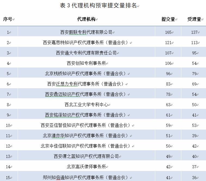Viewport: 206px width, 181px height.
Task: Click the 序号 column header
Action: point(8,19)
